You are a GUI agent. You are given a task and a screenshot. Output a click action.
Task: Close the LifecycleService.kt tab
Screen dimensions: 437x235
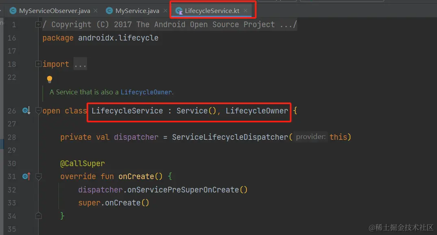246,11
